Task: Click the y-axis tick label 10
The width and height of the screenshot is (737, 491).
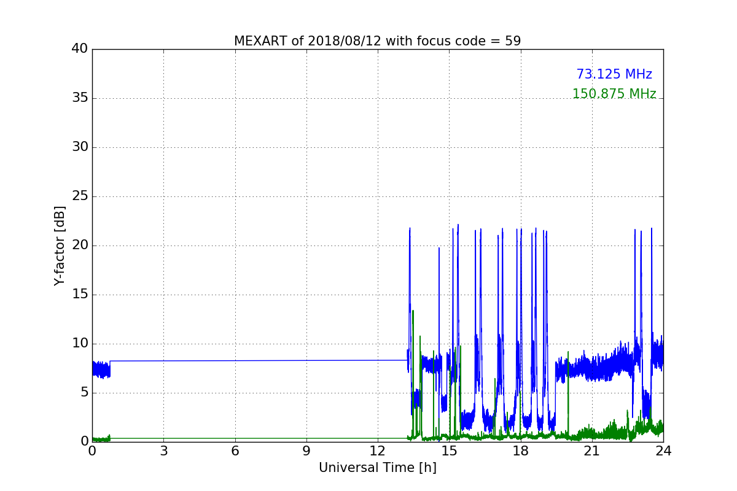Action: tap(80, 344)
